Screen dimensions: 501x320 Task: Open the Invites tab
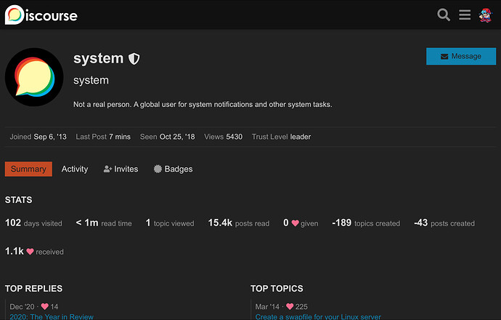tap(121, 169)
